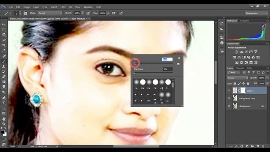
Task: Select the Zoom tool in toolbox
Action: pyautogui.click(x=4, y=124)
